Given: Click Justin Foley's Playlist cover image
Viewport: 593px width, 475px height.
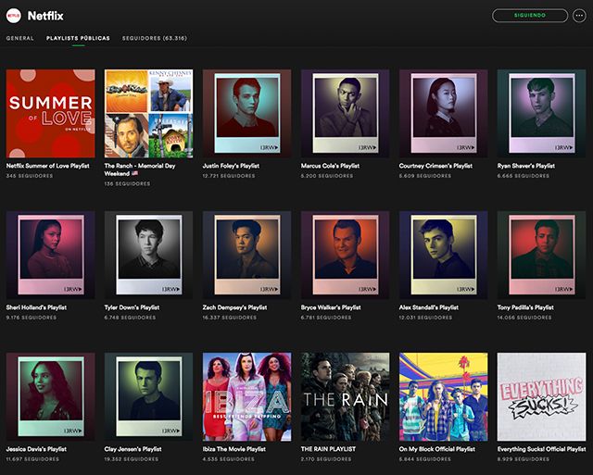Looking at the screenshot, I should point(246,112).
